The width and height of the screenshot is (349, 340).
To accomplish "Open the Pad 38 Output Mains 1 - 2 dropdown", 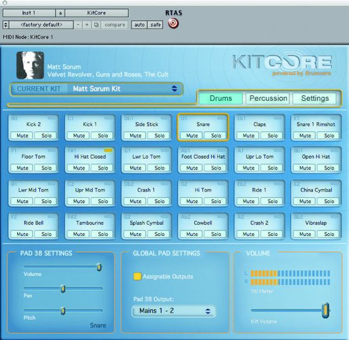I will (174, 311).
